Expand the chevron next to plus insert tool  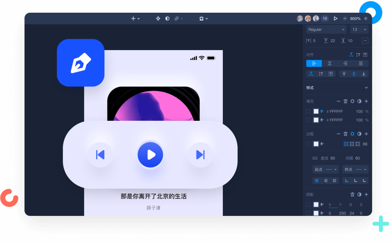[x=139, y=19]
